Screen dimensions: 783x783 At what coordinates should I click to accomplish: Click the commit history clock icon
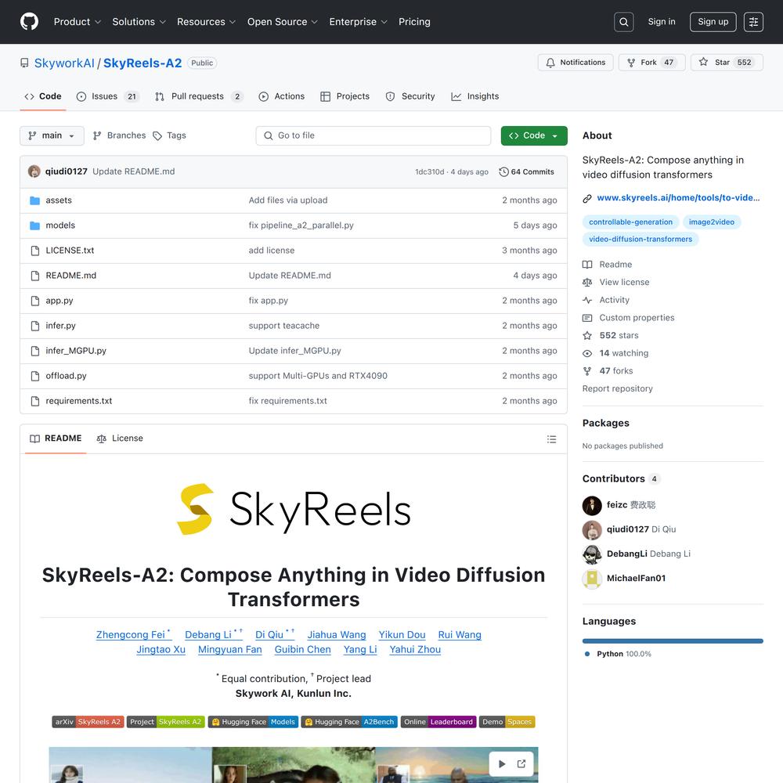pos(503,171)
